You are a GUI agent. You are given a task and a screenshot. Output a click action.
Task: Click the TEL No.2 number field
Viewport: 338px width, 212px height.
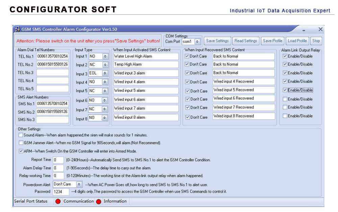(53, 64)
